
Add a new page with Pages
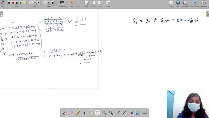coord(86,4)
